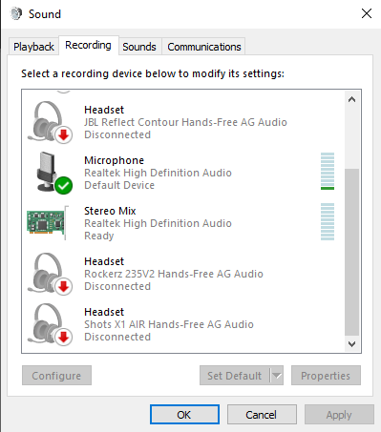This screenshot has width=381, height=432.
Task: Open the Set Default dropdown arrow
Action: (x=277, y=376)
